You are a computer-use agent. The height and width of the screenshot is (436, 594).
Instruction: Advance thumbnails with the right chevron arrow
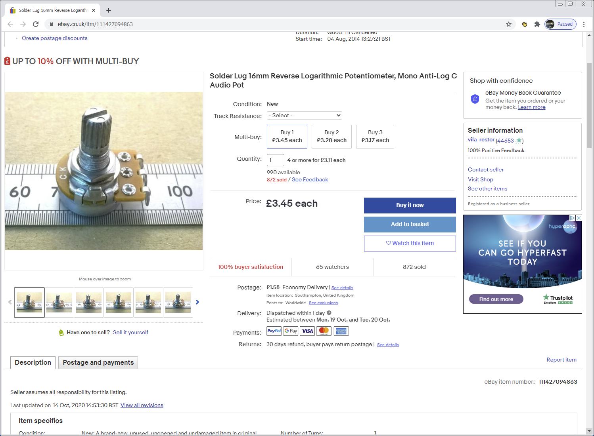[x=197, y=302]
